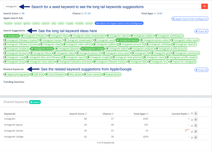Focus the Instagram seed keyword search field
The image size is (212, 152).
[x=102, y=6]
